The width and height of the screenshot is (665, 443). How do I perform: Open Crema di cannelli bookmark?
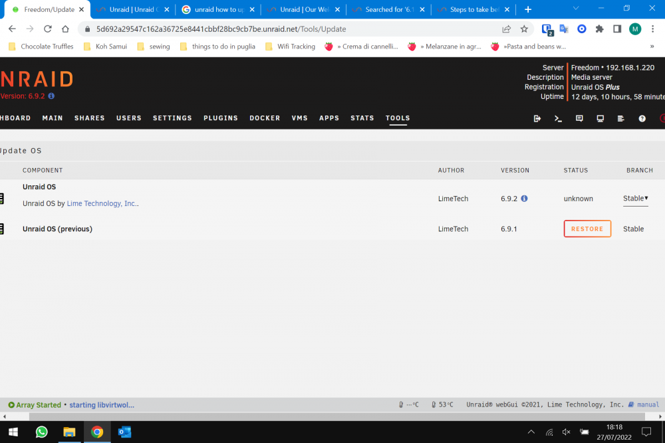click(x=362, y=46)
